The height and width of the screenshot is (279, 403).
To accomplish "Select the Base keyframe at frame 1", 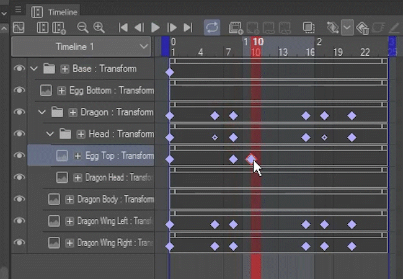I will pos(170,73).
